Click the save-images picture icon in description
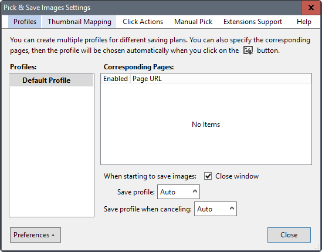 point(248,51)
